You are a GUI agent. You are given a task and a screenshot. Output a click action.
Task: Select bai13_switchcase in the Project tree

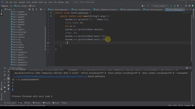19,37
